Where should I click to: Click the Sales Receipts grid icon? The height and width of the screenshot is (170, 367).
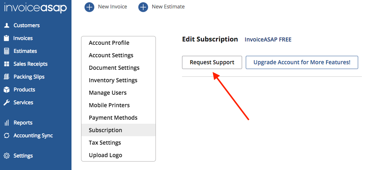(x=6, y=64)
